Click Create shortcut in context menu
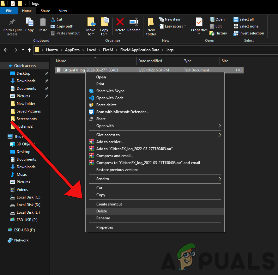 (155, 204)
